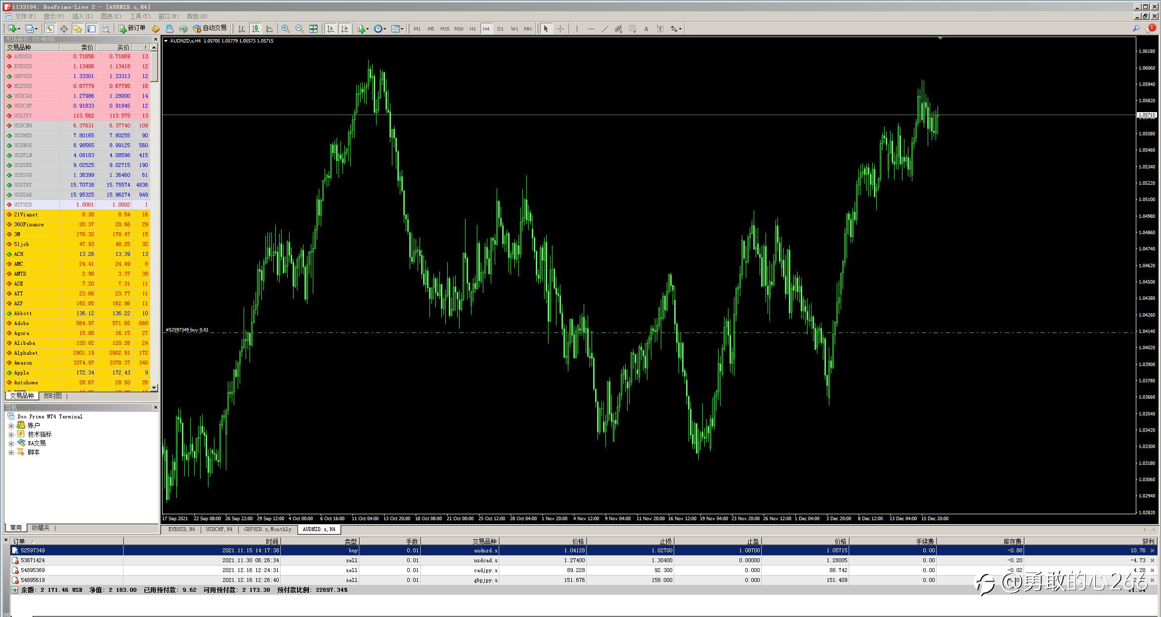Open the Templates dropdown arrow
1161x617 pixels.
tap(402, 29)
